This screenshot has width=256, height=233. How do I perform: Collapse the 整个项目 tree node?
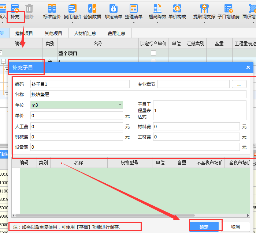point(1,53)
